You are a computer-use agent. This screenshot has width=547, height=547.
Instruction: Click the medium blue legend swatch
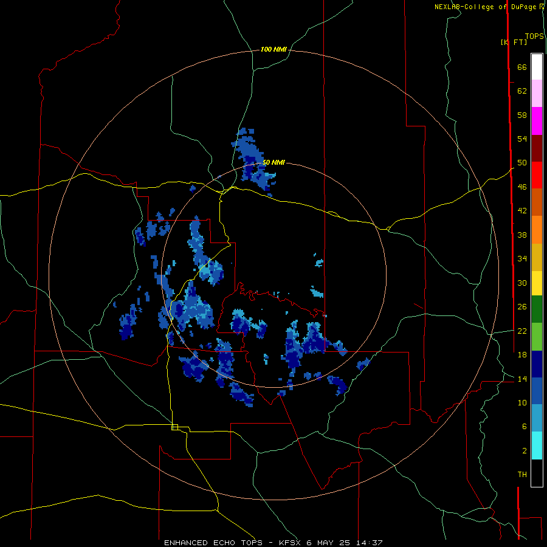click(x=537, y=391)
